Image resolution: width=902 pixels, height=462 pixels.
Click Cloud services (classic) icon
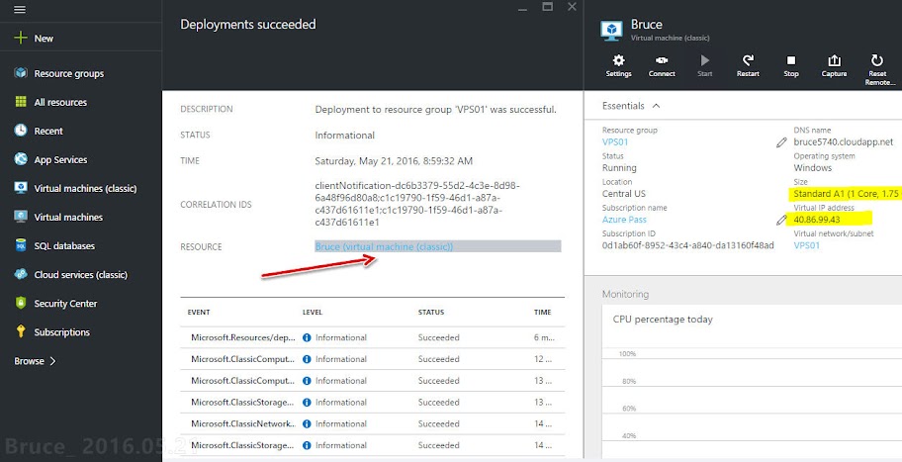21,274
